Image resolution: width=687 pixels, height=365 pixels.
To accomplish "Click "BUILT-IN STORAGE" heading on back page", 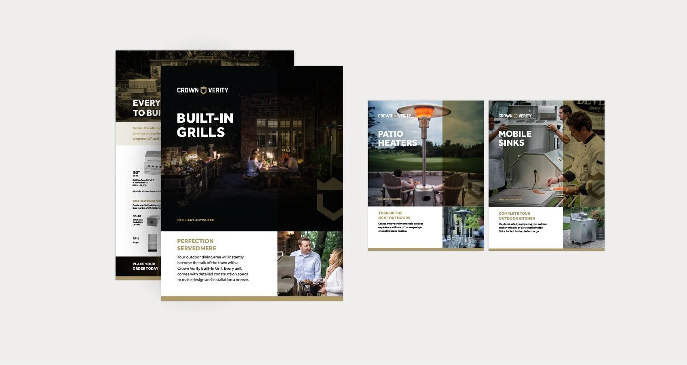I will coord(147,201).
